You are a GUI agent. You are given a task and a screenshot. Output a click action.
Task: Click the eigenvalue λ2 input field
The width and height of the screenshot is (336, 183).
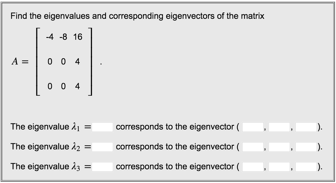click(x=102, y=146)
